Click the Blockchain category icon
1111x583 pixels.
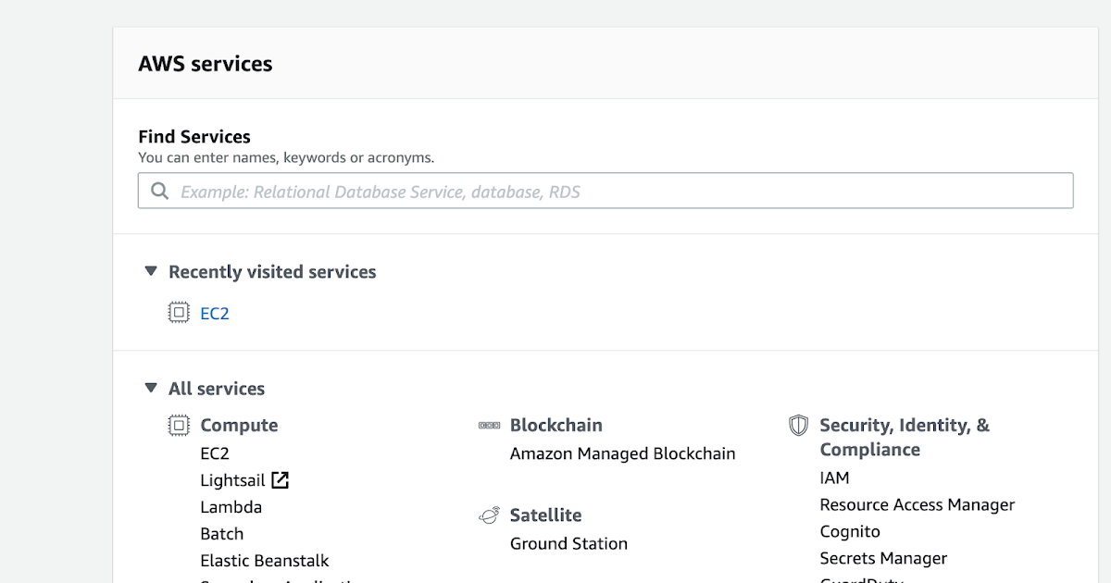489,425
